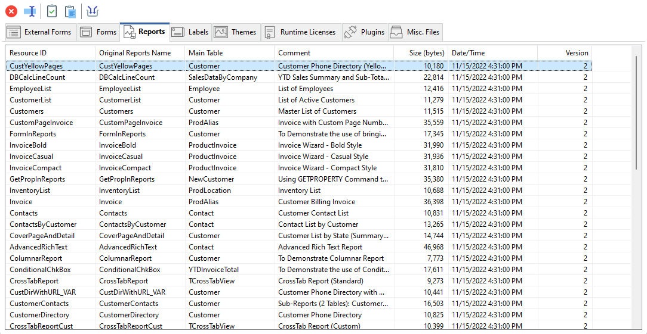Click the merge arrows toolbar icon
Viewport: 647px width, 334px height.
pos(93,11)
